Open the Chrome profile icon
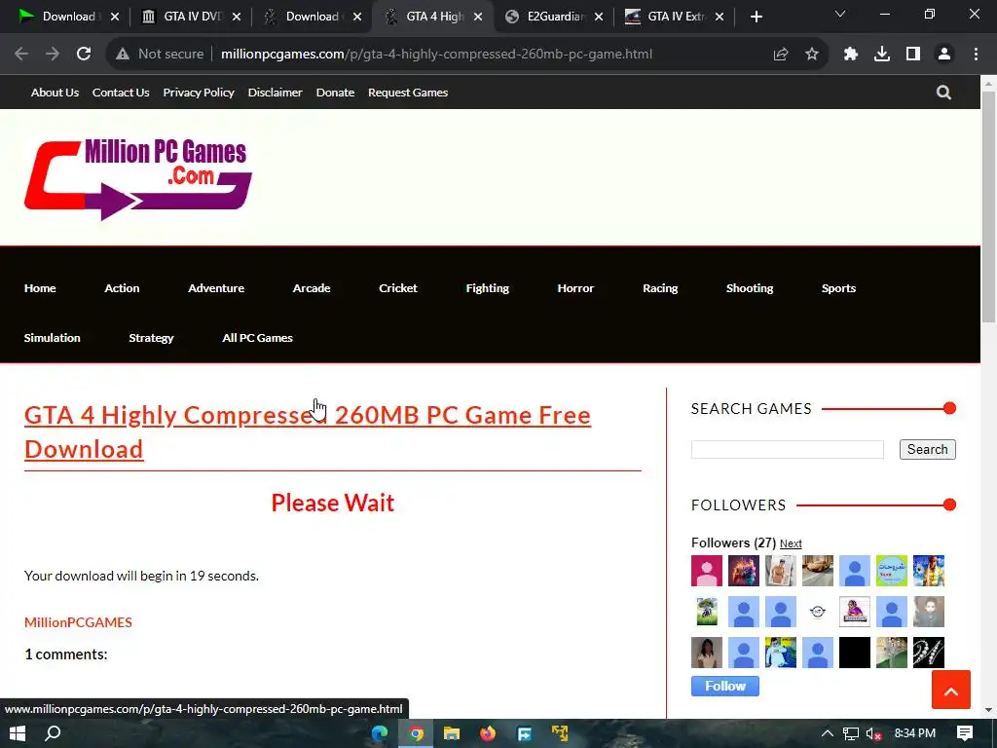997x748 pixels. pyautogui.click(x=944, y=55)
